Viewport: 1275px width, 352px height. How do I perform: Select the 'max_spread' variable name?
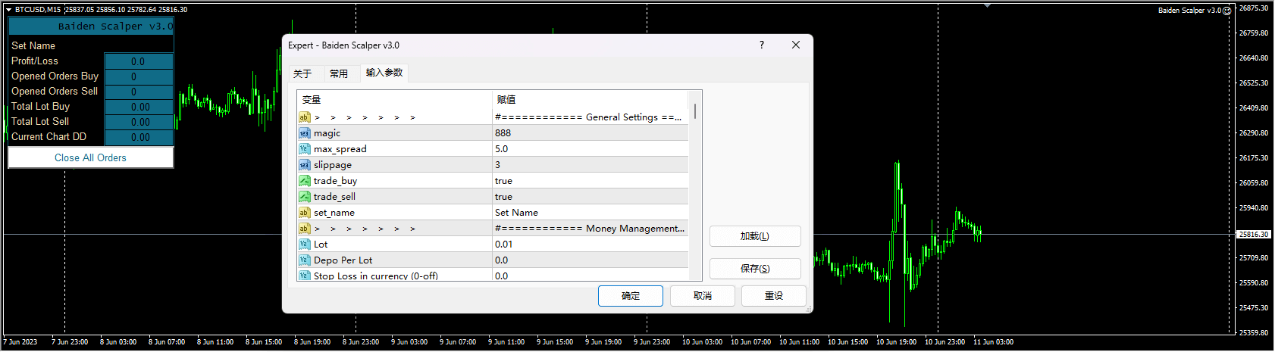point(340,149)
